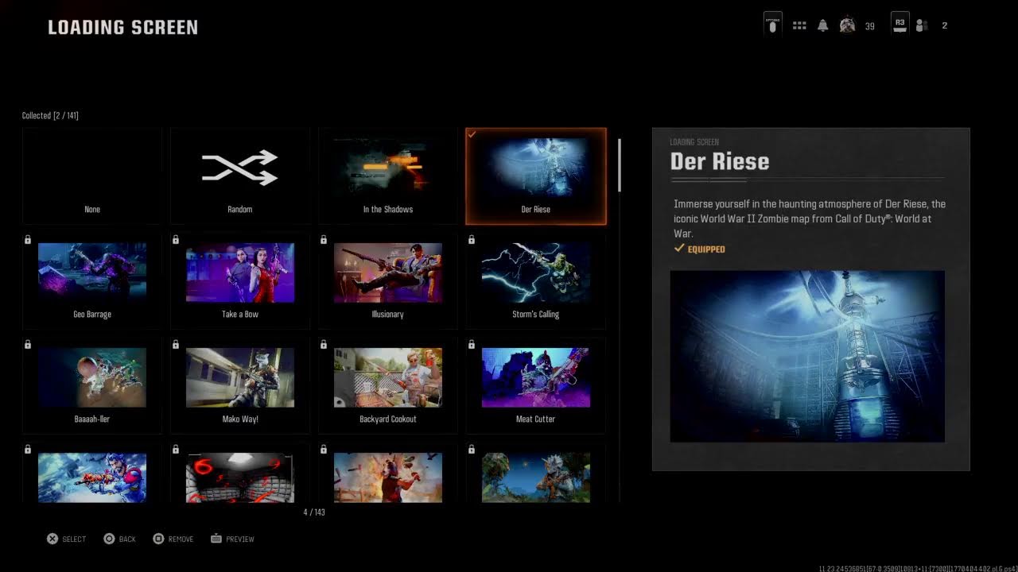Select the None loading screen tile
This screenshot has width=1018, height=572.
(x=92, y=176)
